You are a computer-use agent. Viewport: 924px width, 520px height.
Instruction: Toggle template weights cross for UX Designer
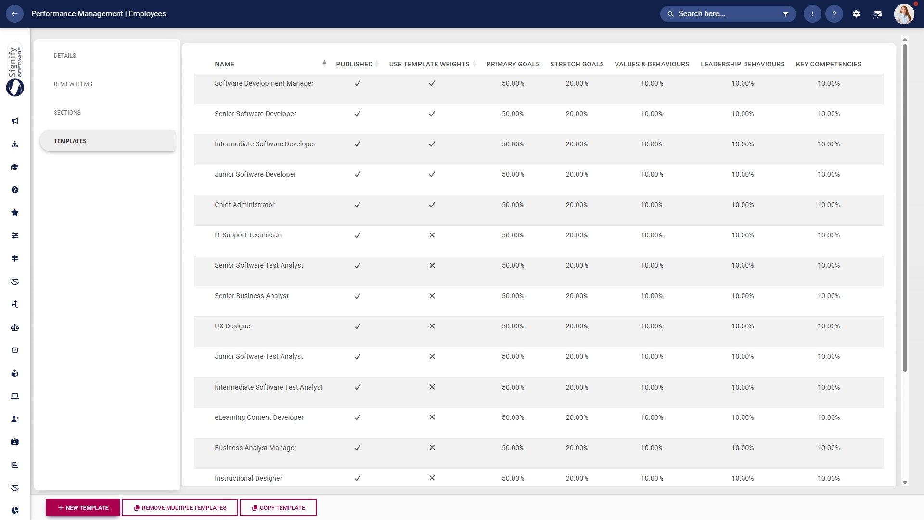pos(432,326)
